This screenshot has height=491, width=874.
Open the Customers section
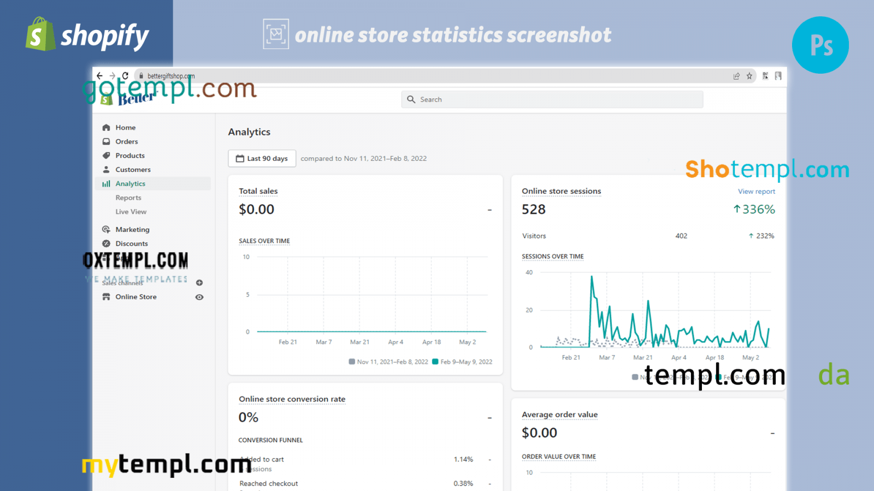(x=133, y=170)
